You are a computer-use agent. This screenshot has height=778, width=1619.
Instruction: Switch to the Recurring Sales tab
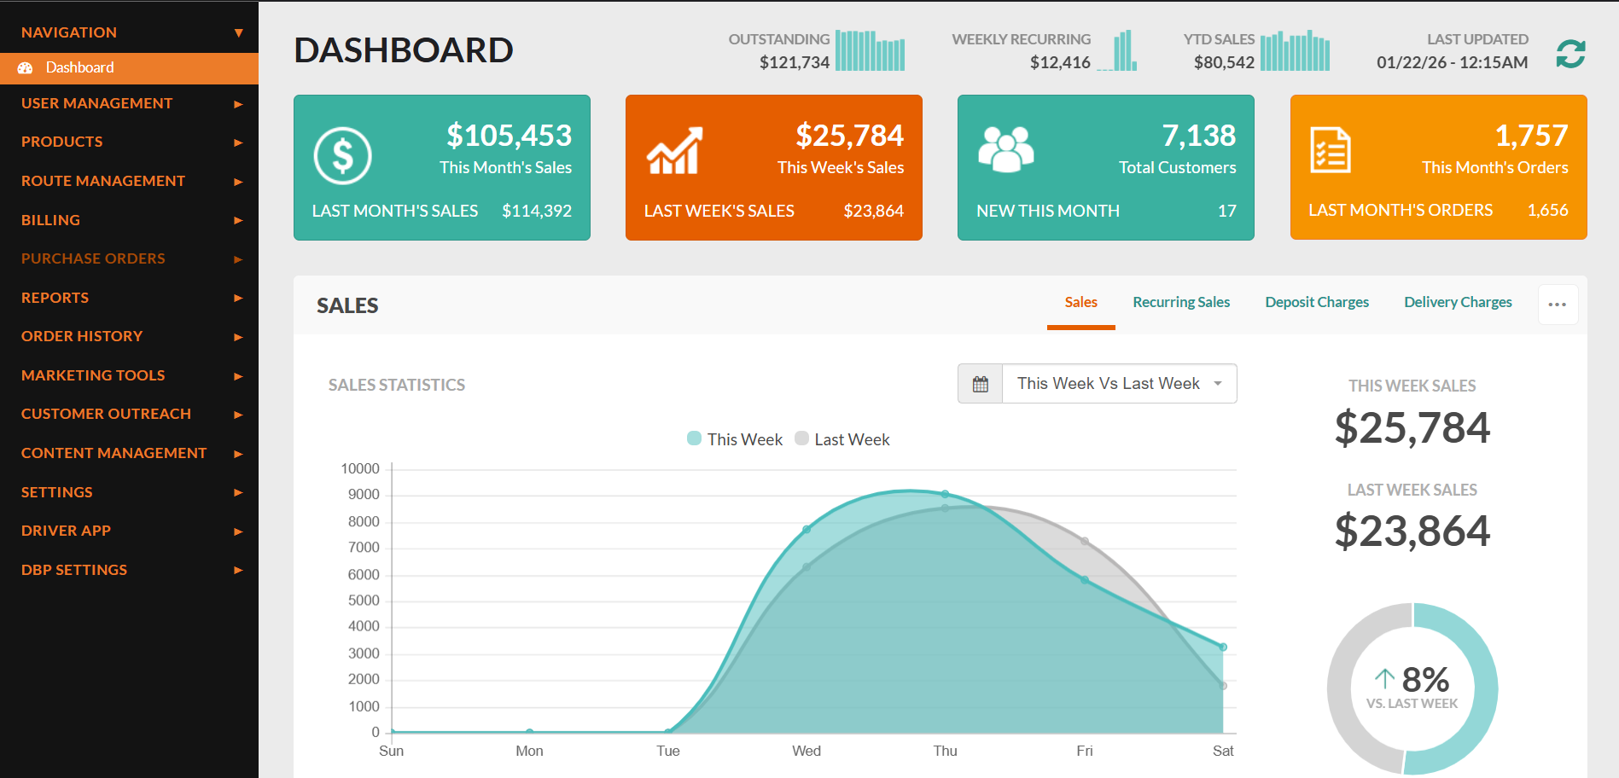[x=1181, y=302]
